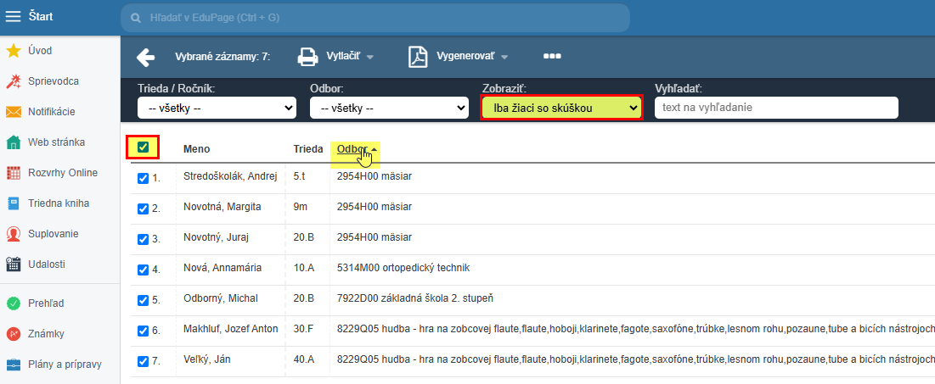Toggle the select-all checkbox in header
Viewport: 935px width, 384px height.
[144, 147]
